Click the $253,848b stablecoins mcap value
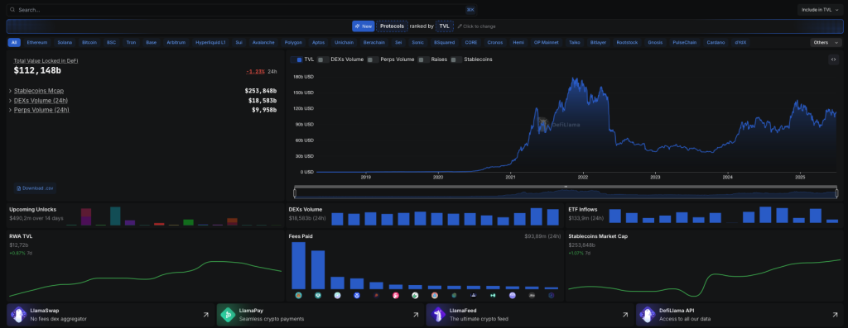This screenshot has width=848, height=328. [x=261, y=91]
